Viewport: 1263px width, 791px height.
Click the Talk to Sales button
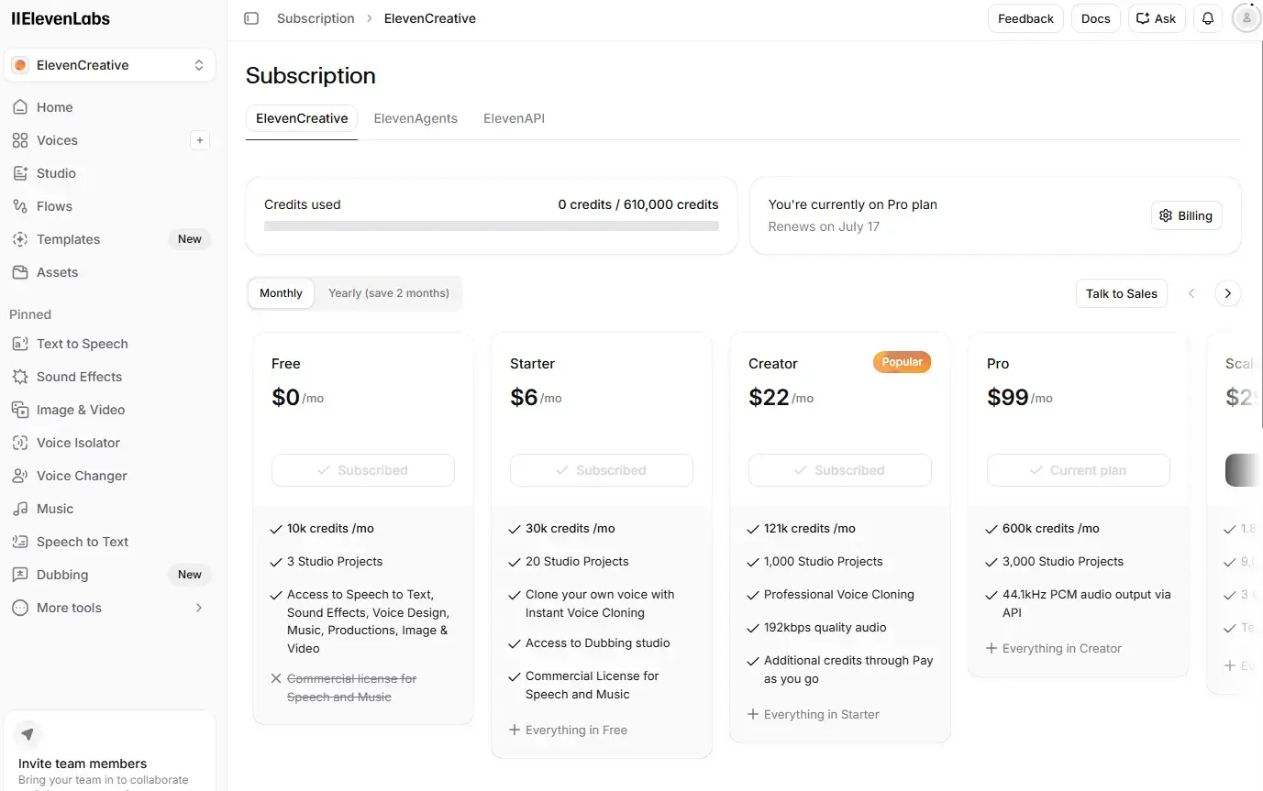coord(1122,293)
